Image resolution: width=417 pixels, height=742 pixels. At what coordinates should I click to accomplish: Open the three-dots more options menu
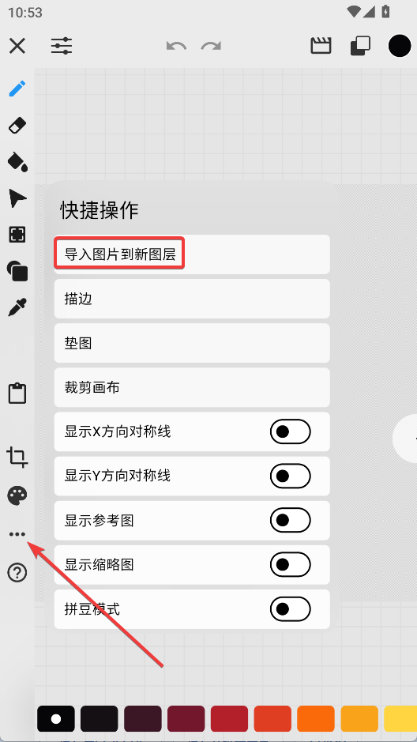[x=17, y=534]
